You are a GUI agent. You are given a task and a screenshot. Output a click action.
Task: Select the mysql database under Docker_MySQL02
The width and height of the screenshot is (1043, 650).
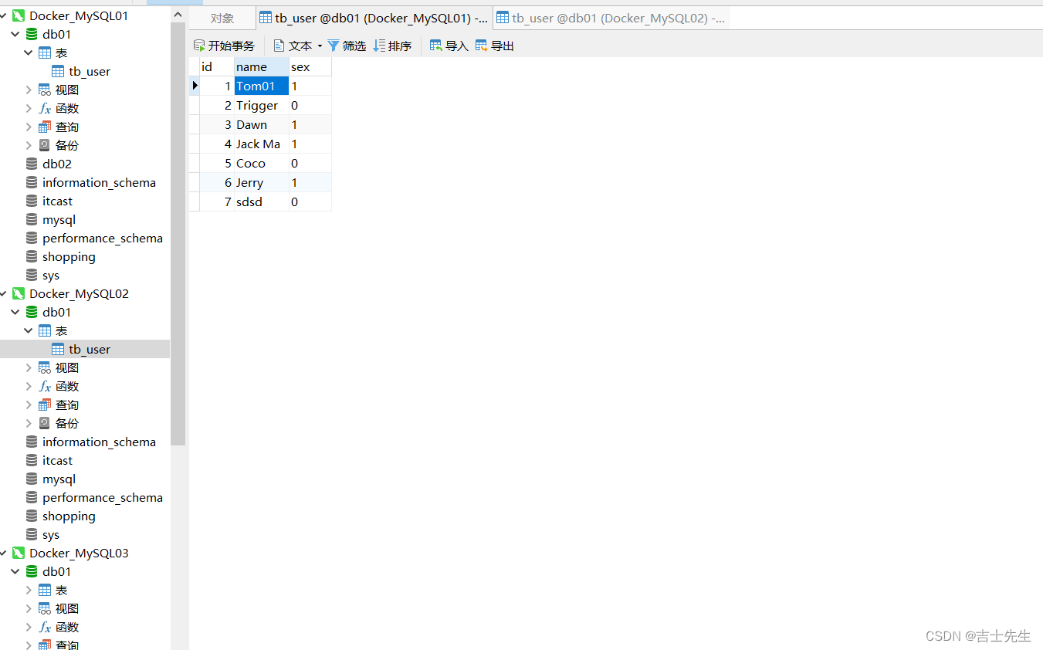tap(59, 479)
